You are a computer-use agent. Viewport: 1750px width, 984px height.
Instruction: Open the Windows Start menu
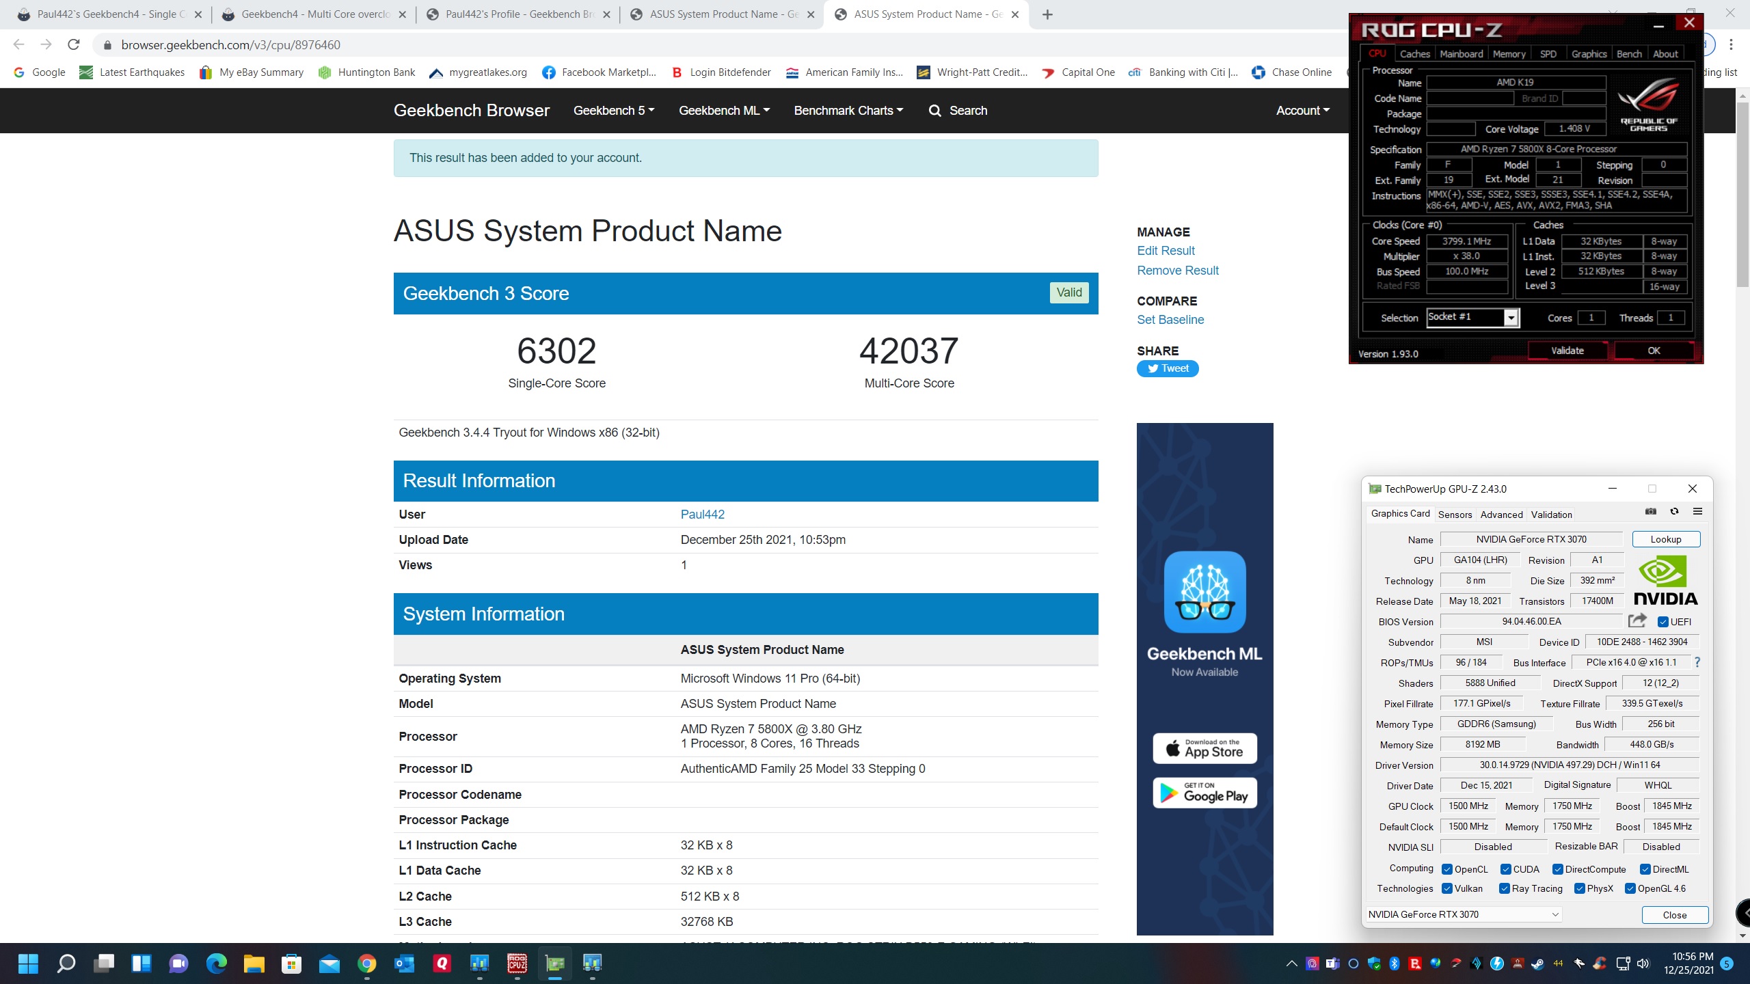click(28, 963)
